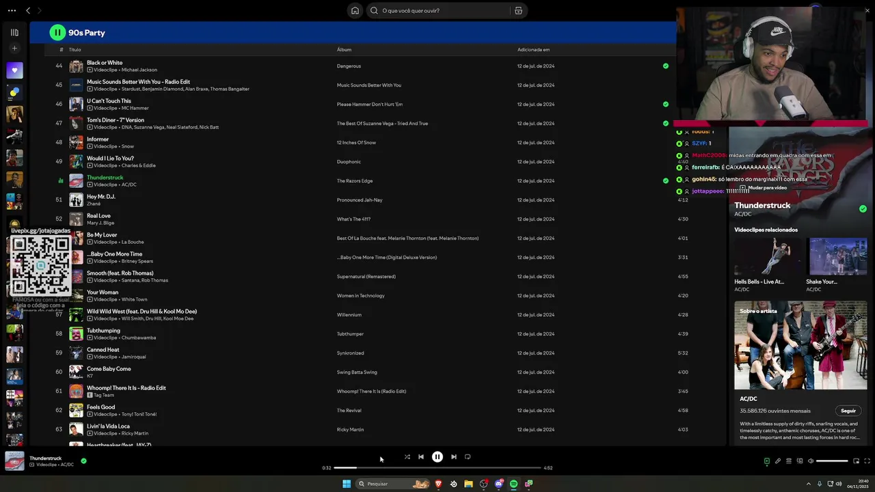Pause the 90s Party playlist green button
The height and width of the screenshot is (492, 875).
pos(57,32)
